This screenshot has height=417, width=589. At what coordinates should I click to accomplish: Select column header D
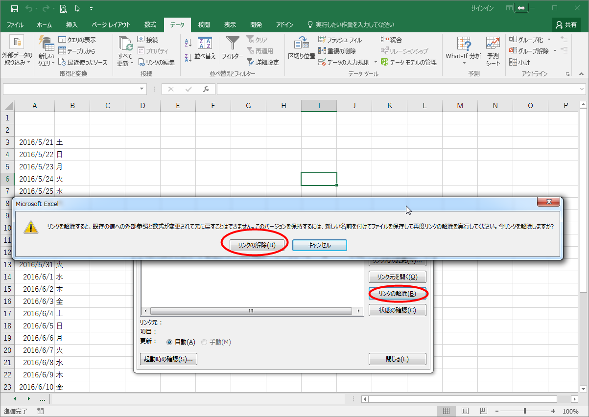point(142,106)
